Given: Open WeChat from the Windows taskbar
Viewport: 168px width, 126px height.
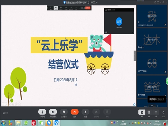Looking at the screenshot, I should [41, 123].
